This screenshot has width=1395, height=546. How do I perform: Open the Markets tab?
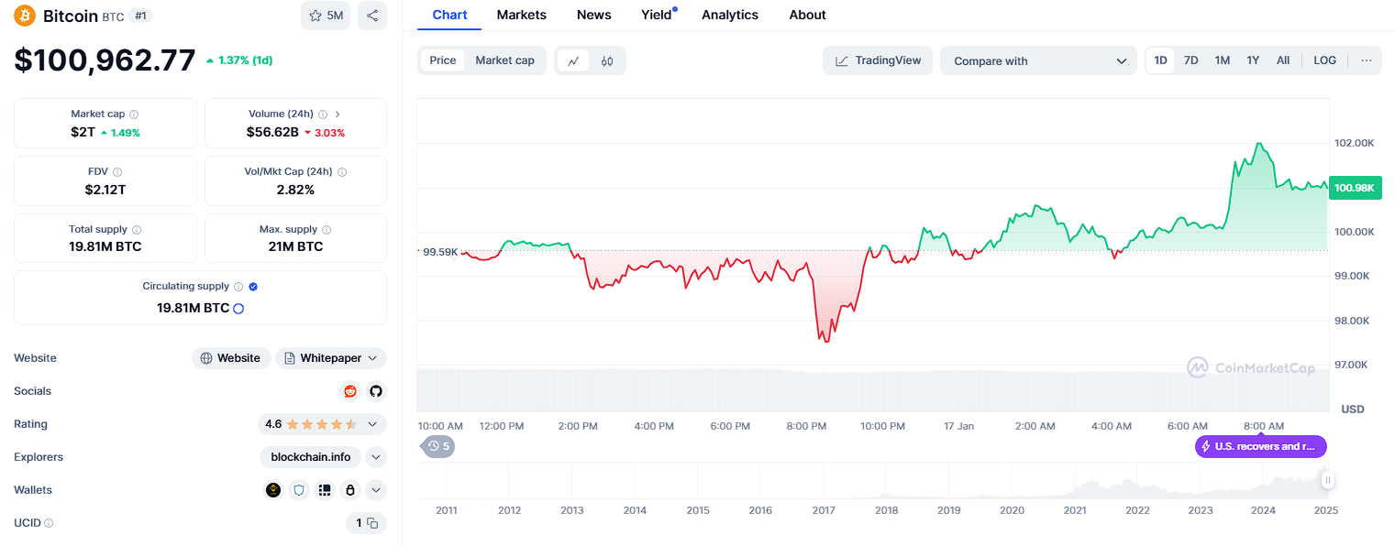coord(522,15)
